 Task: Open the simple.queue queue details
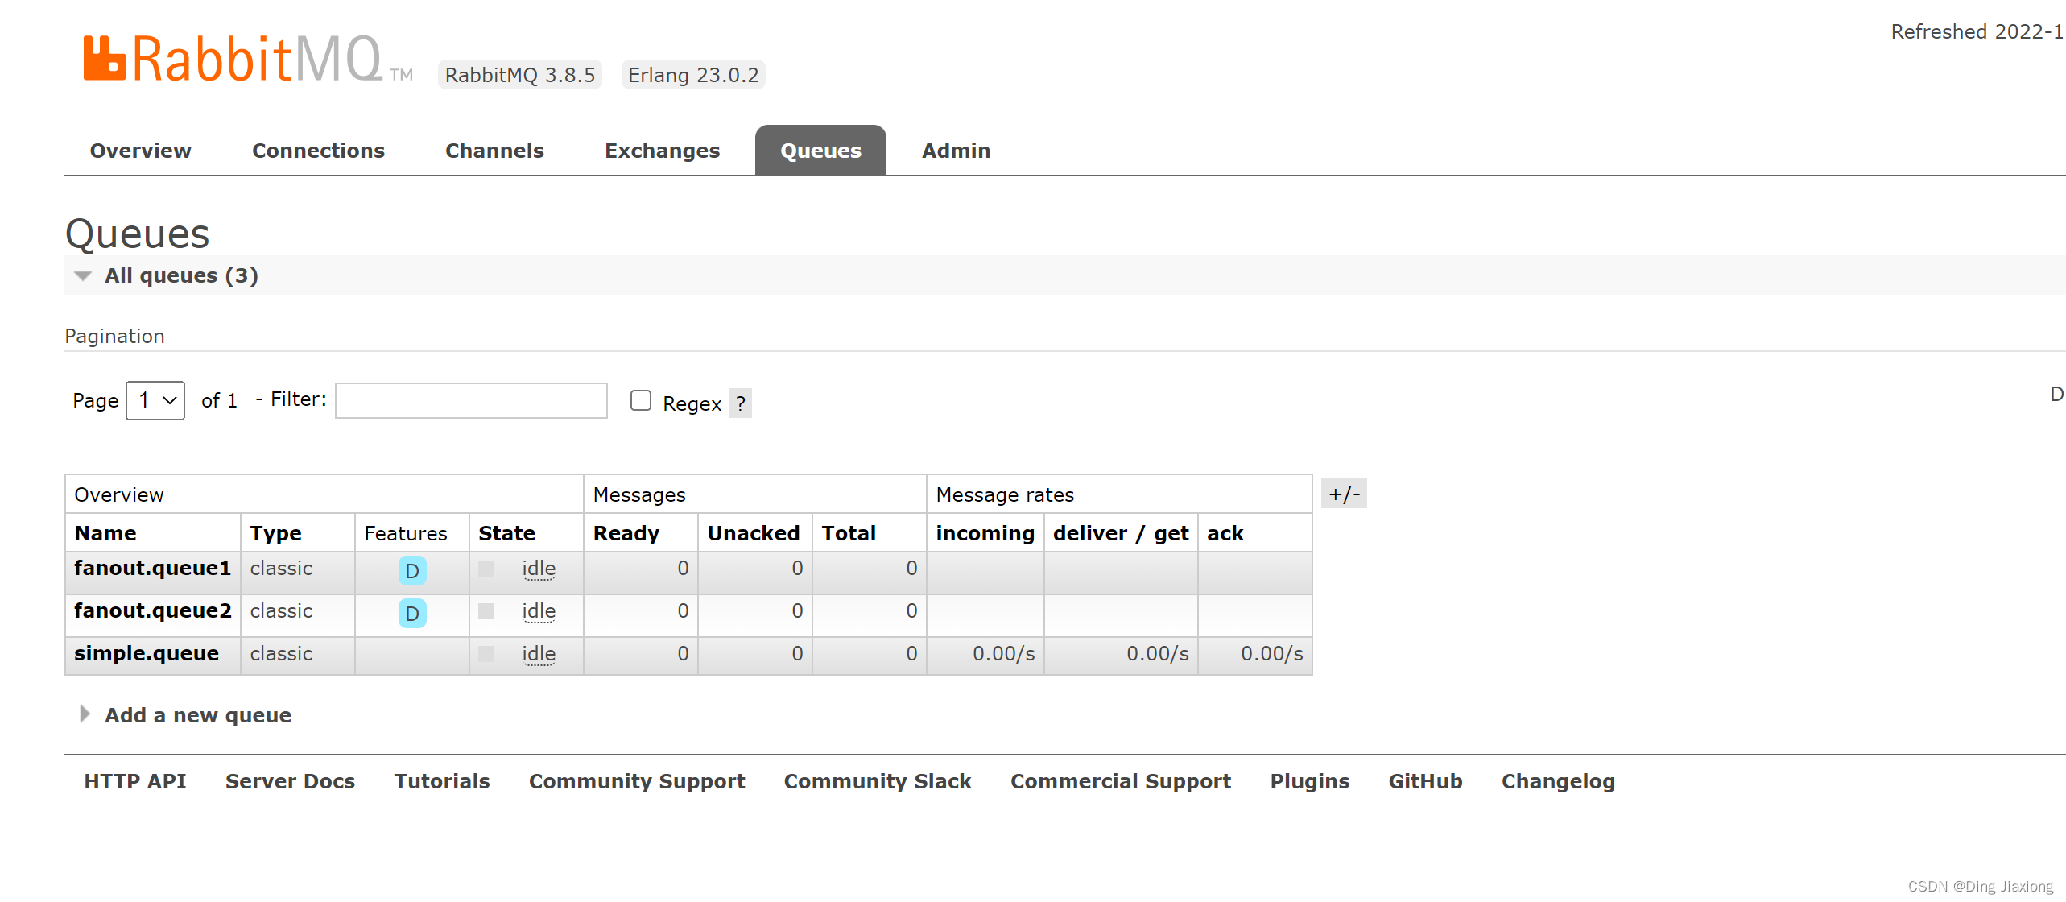point(147,654)
